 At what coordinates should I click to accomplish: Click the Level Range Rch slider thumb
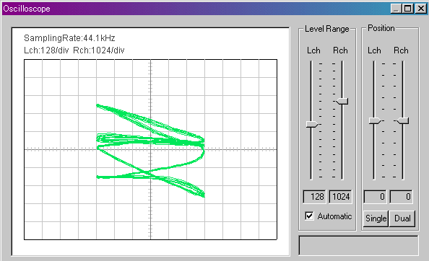[342, 101]
